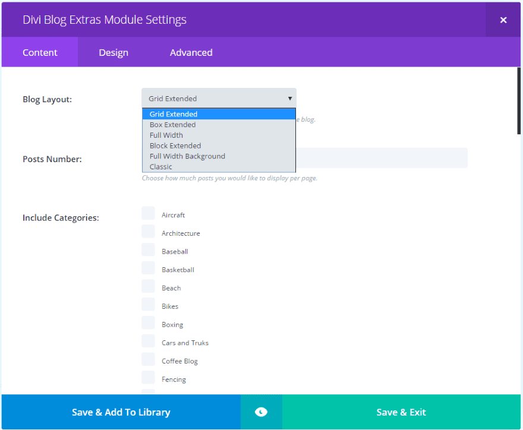Select Full Width Background layout option
Viewport: 523px width, 430px height.
pyautogui.click(x=187, y=156)
